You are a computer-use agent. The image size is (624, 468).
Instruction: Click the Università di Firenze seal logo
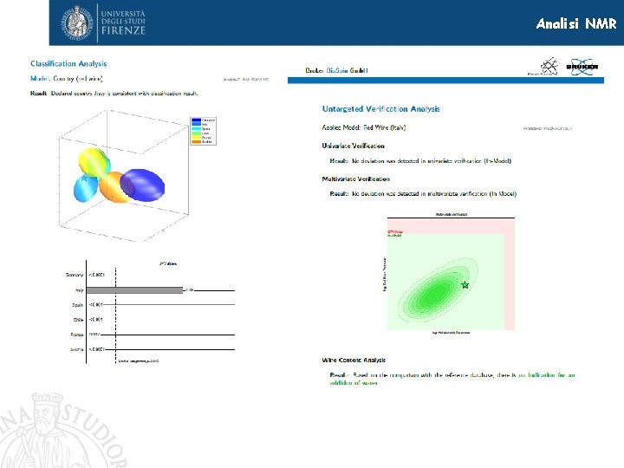(78, 23)
